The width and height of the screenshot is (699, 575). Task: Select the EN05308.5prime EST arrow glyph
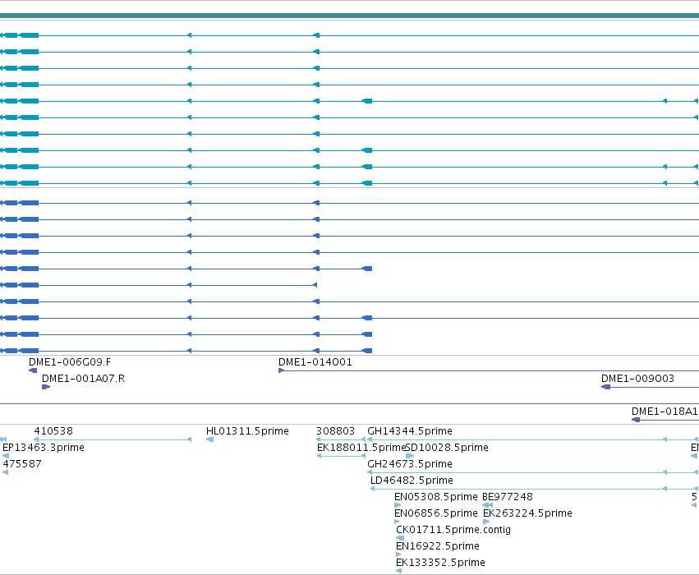click(398, 505)
